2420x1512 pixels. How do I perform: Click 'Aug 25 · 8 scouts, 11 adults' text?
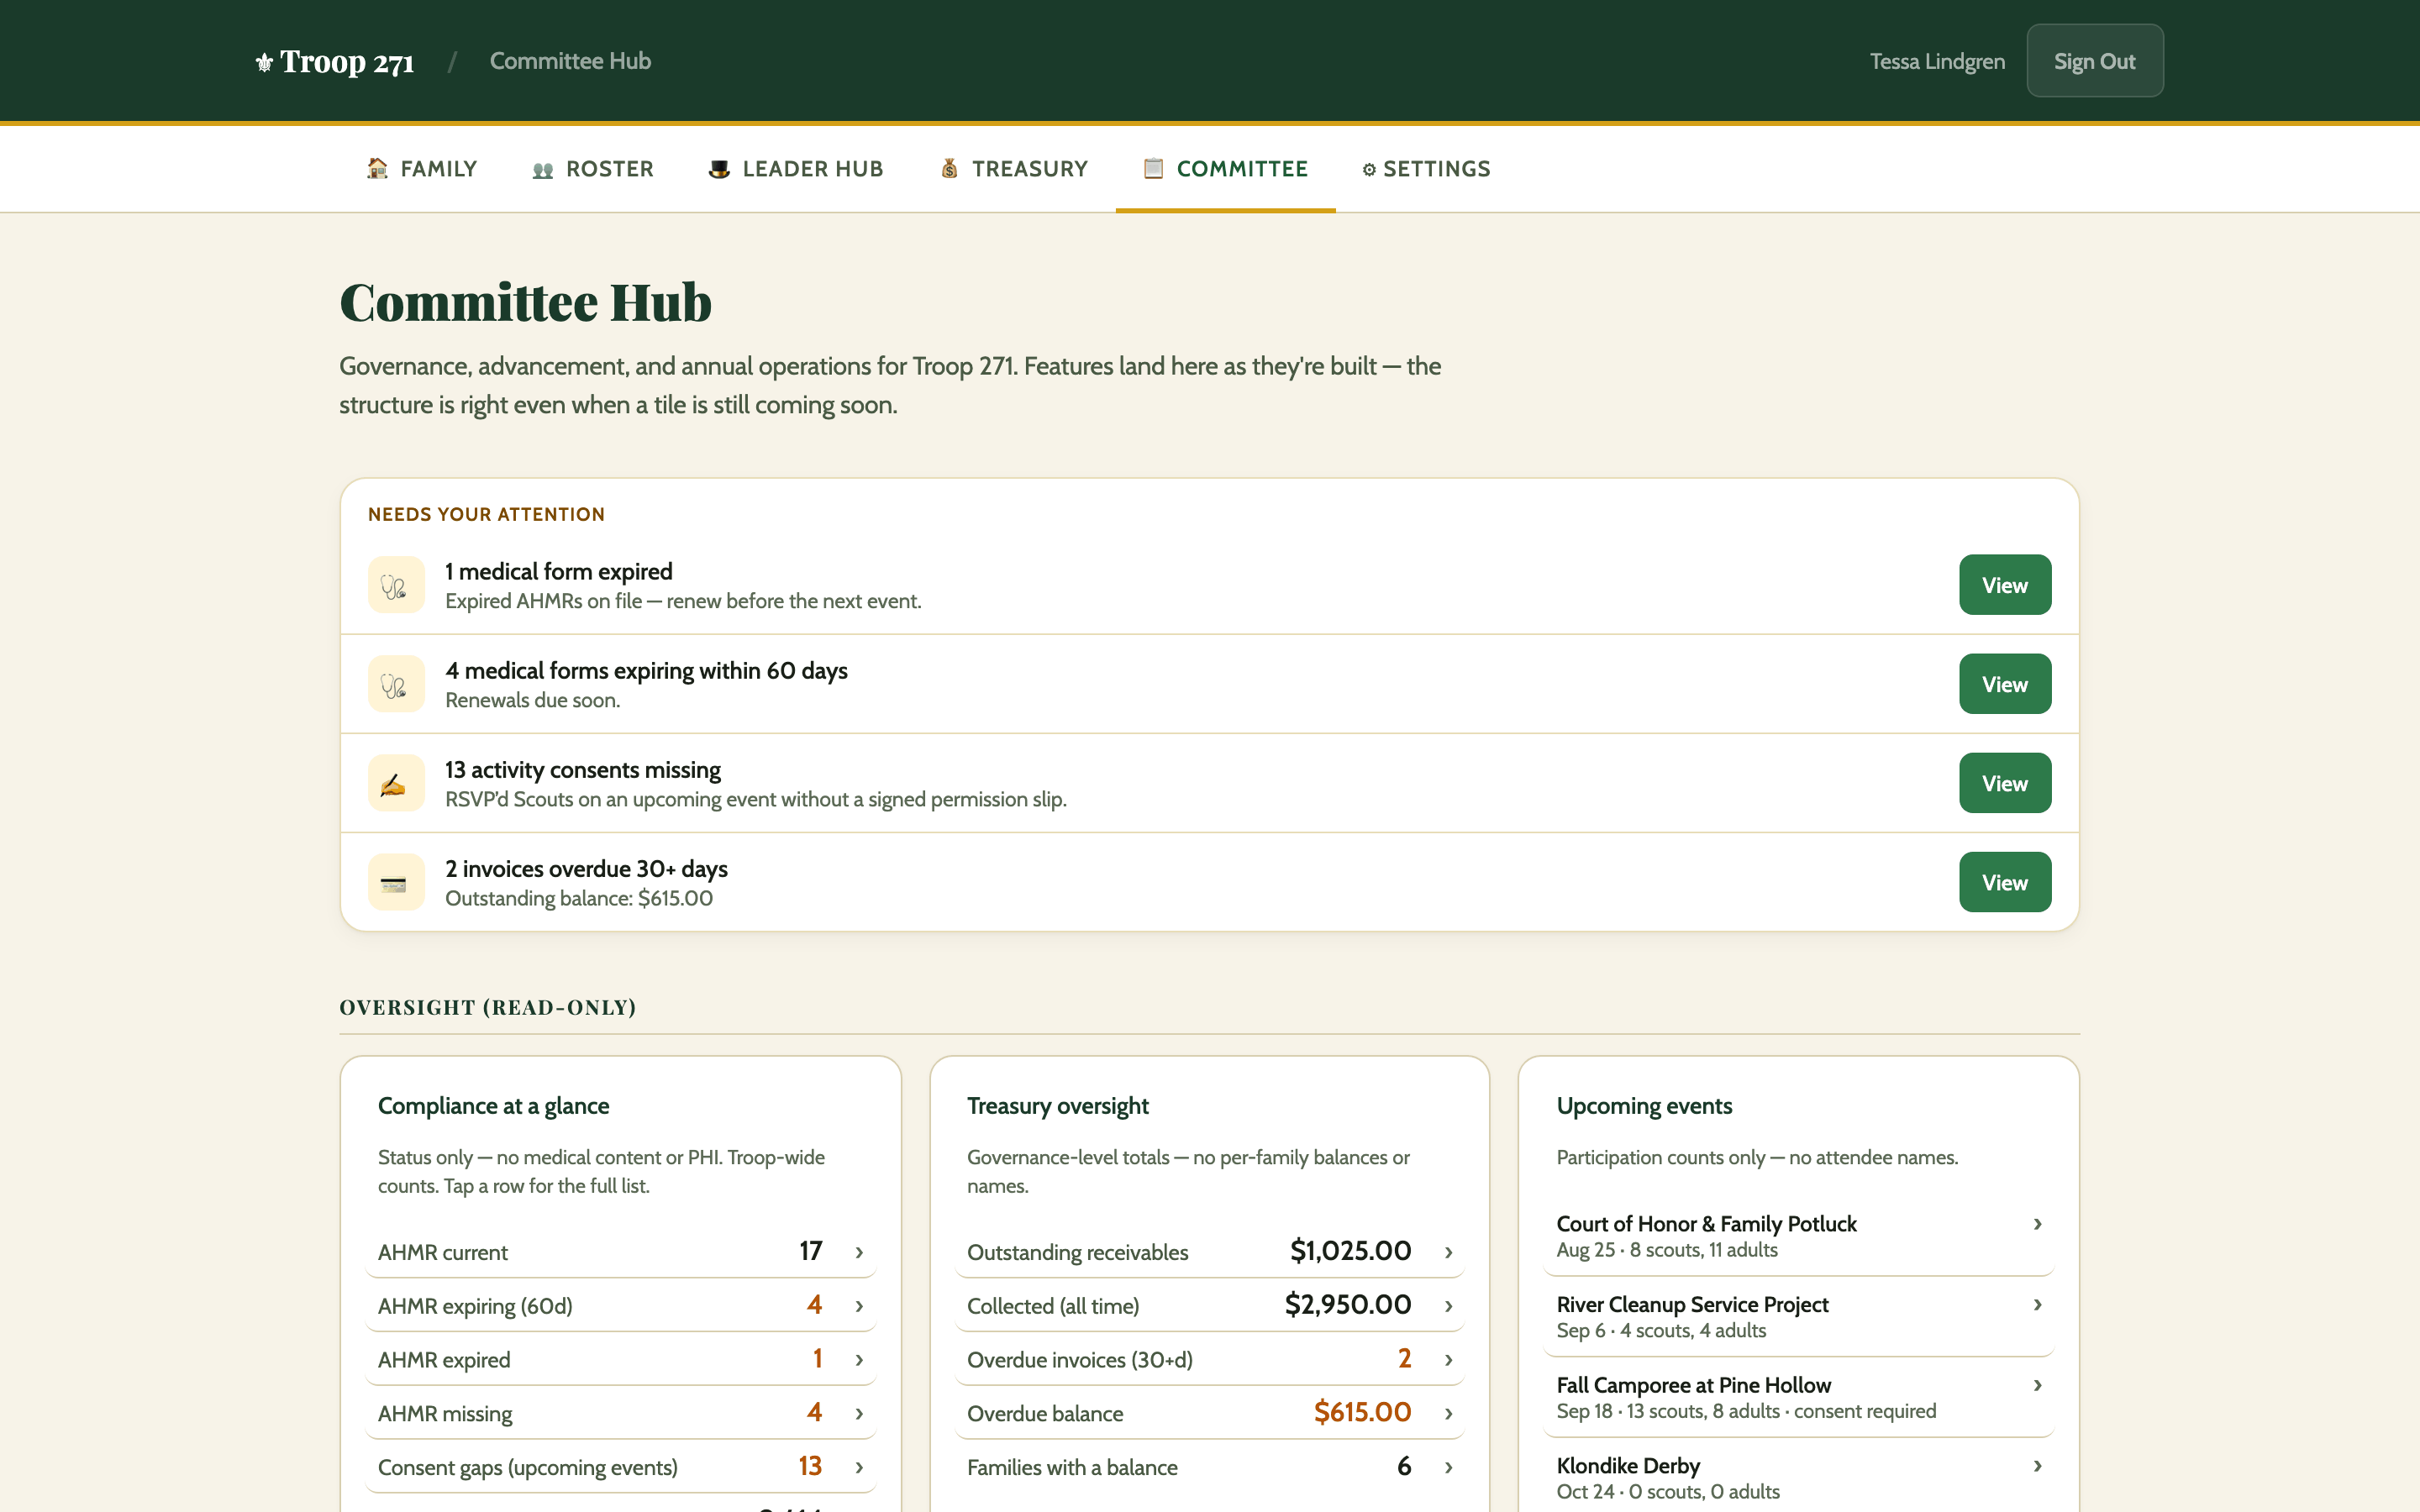pos(1667,1250)
